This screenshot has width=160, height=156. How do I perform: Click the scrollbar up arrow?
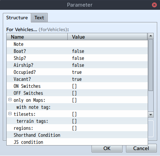(x=151, y=36)
